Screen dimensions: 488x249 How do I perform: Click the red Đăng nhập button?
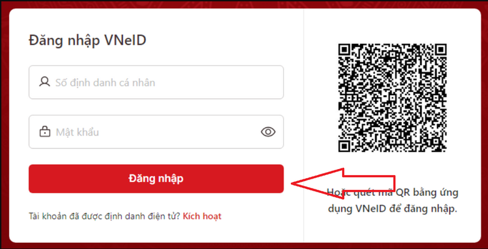[x=156, y=179]
